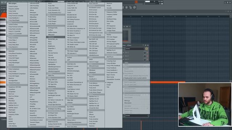Screen dimensions: 232x130
Task: Choose Gullfoss Master plugin
Action: click(53, 32)
